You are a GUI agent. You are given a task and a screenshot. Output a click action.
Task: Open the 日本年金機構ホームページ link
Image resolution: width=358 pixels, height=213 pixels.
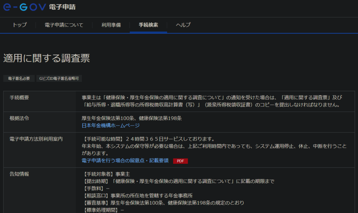coord(110,125)
